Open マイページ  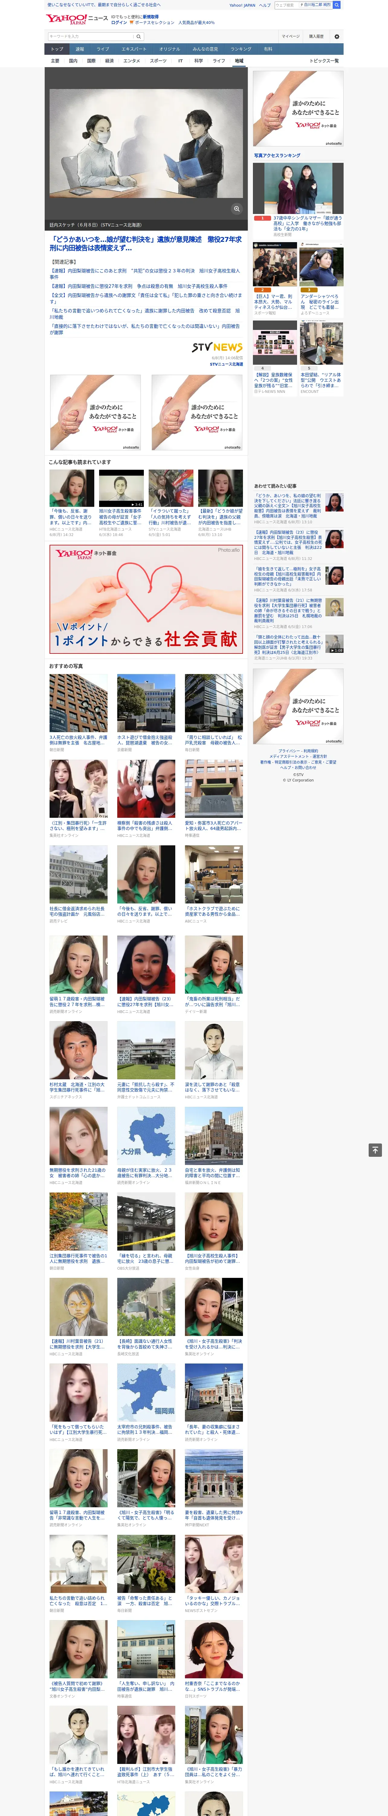[290, 36]
